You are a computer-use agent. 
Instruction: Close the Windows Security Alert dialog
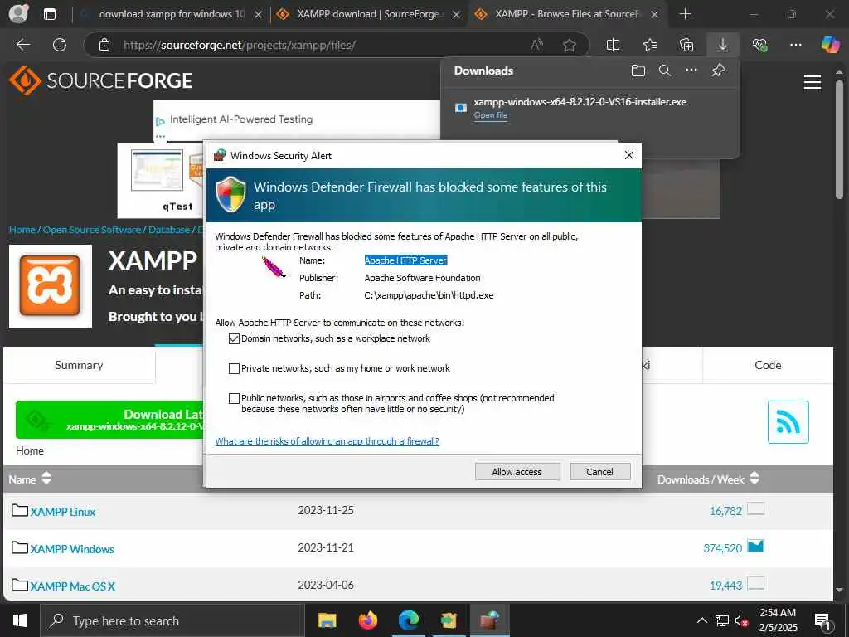[628, 155]
